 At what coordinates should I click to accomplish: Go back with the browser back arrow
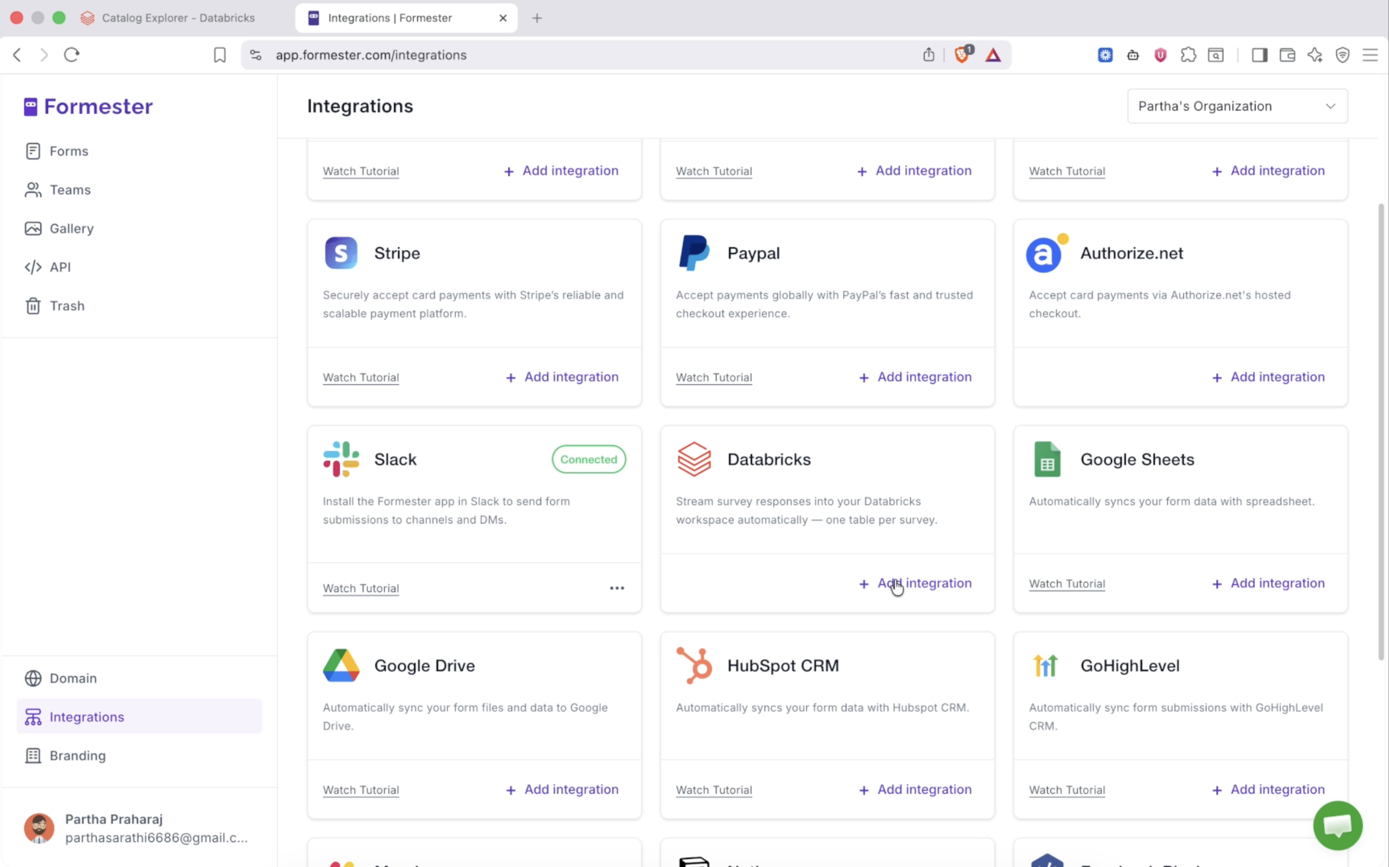coord(17,55)
